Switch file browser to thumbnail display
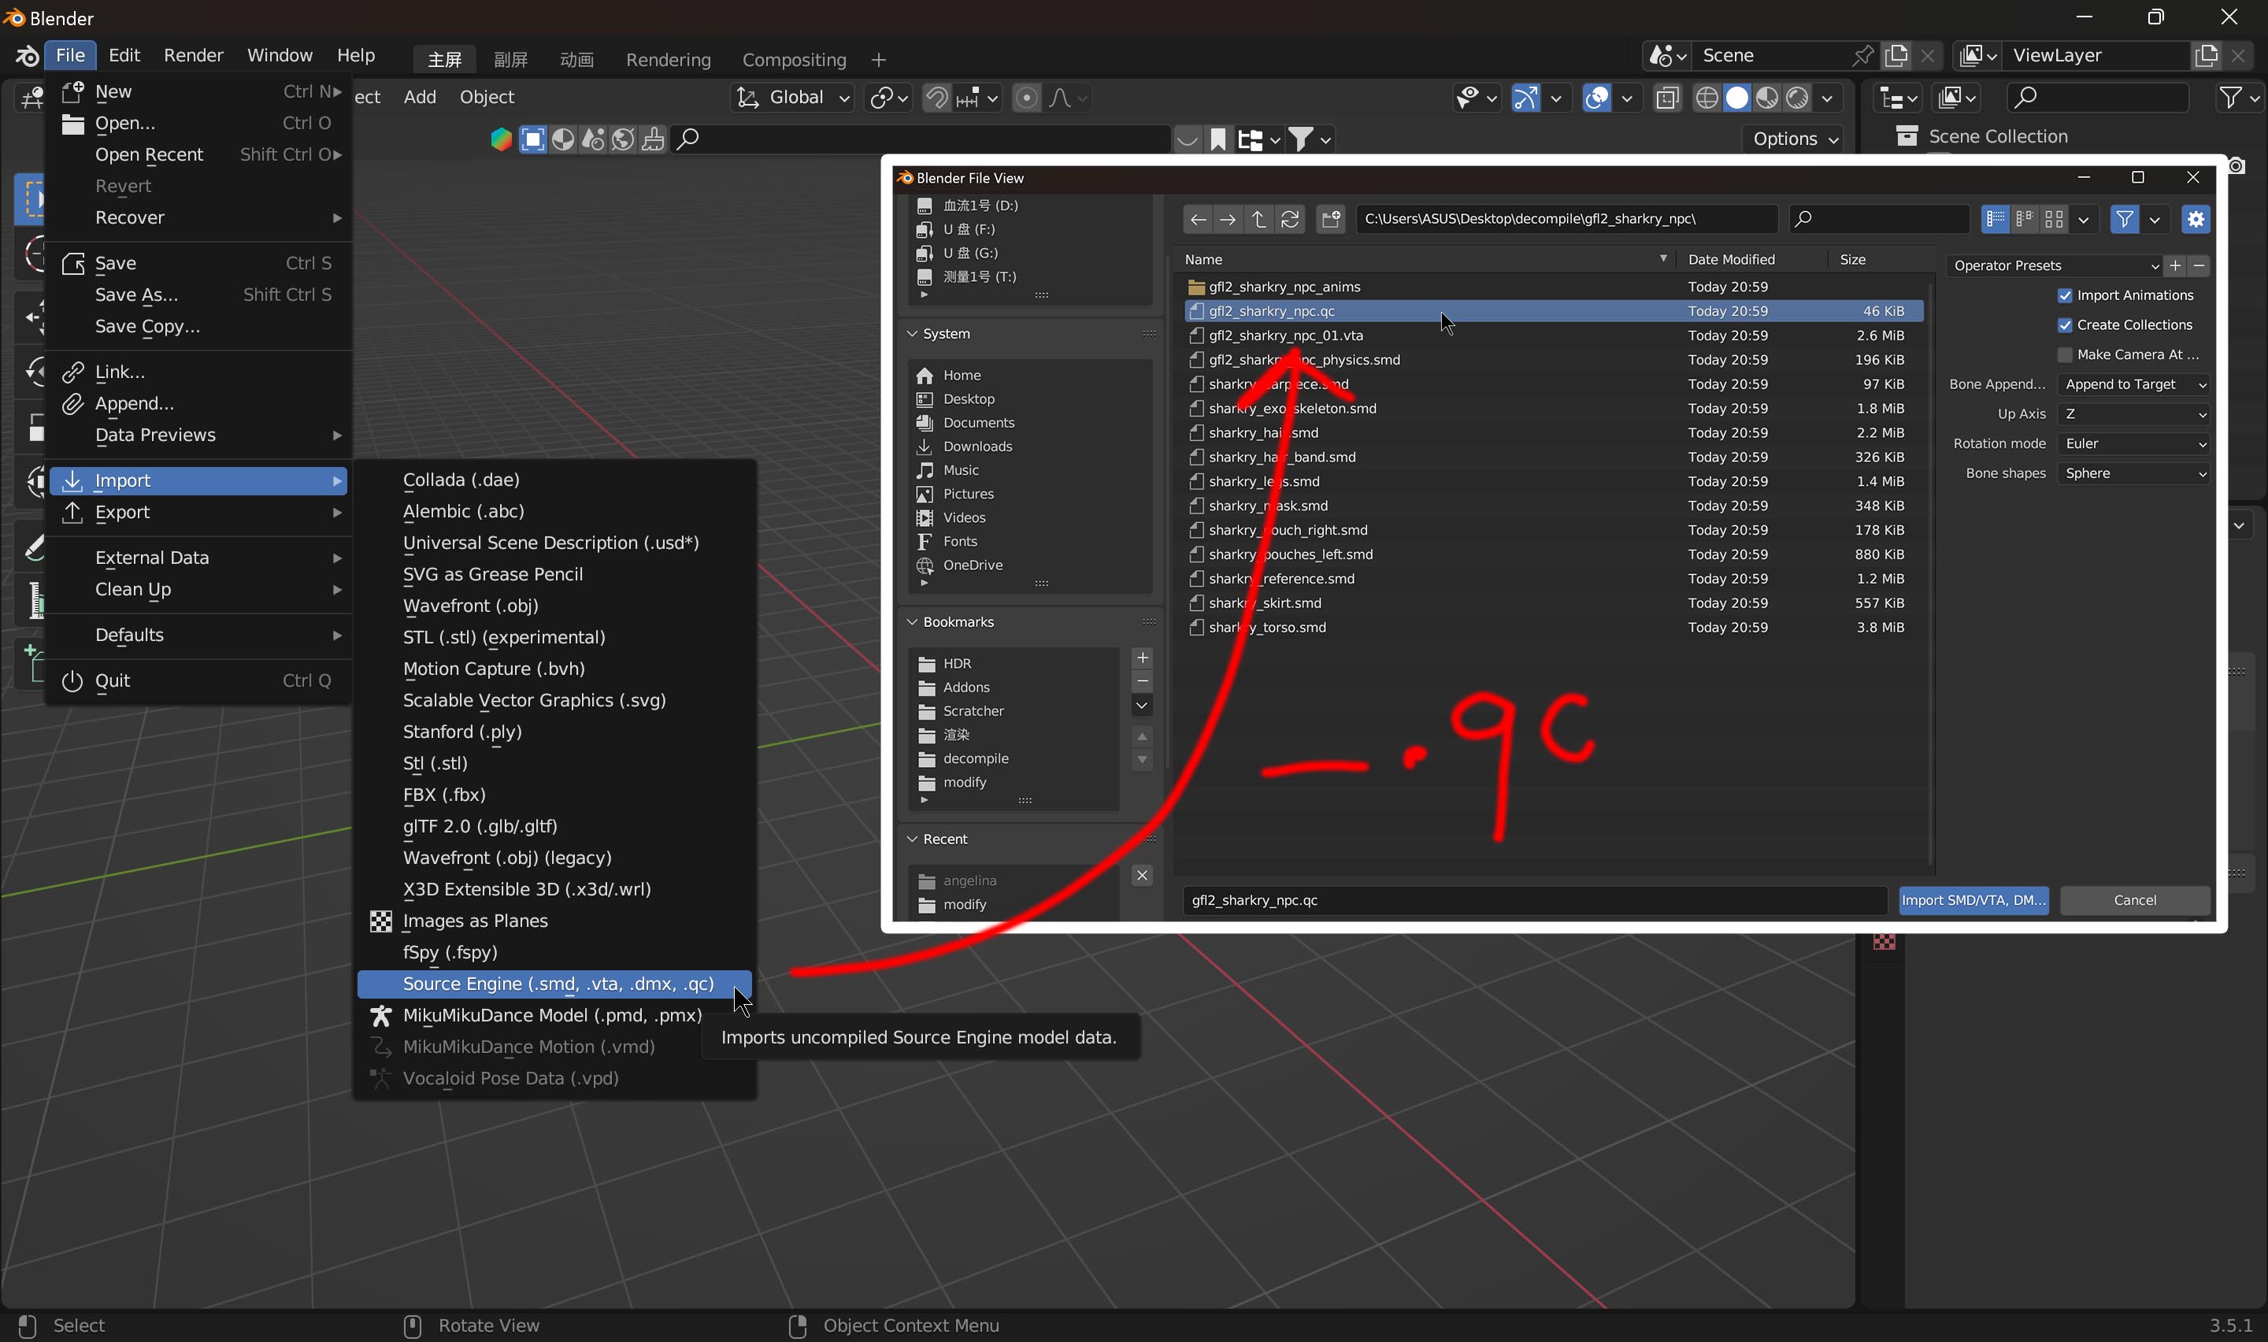Viewport: 2268px width, 1342px height. click(2054, 219)
